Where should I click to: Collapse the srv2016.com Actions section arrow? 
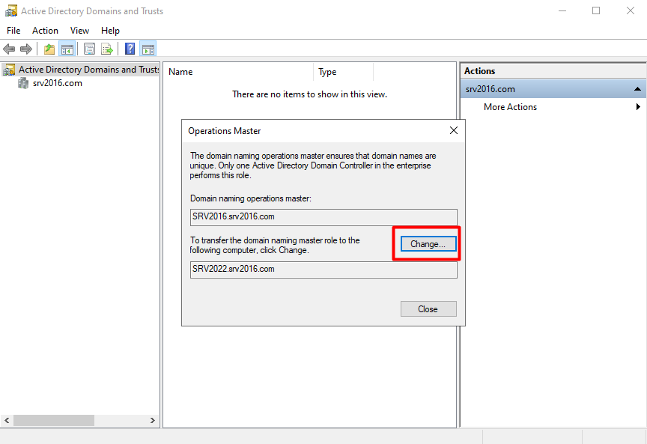(637, 89)
